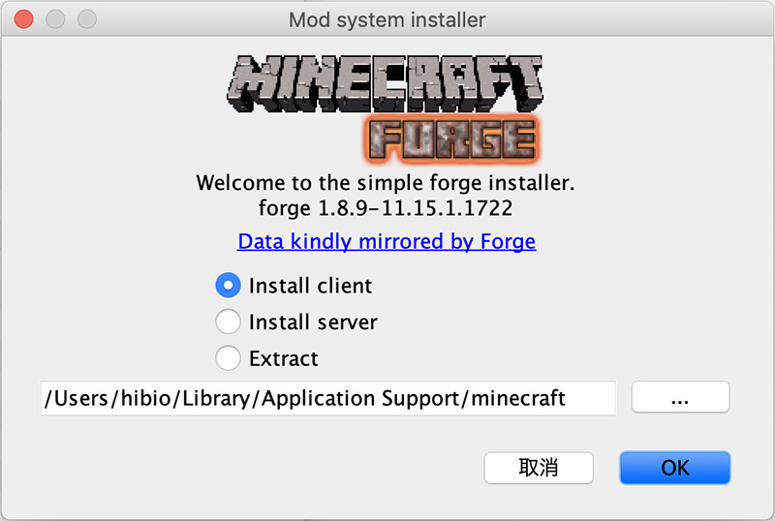
Task: Select the Extract radio button
Action: pyautogui.click(x=229, y=358)
